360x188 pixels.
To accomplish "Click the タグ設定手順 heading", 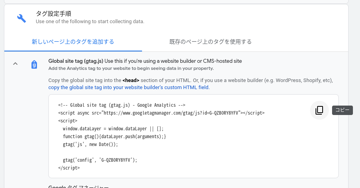I will tap(54, 14).
